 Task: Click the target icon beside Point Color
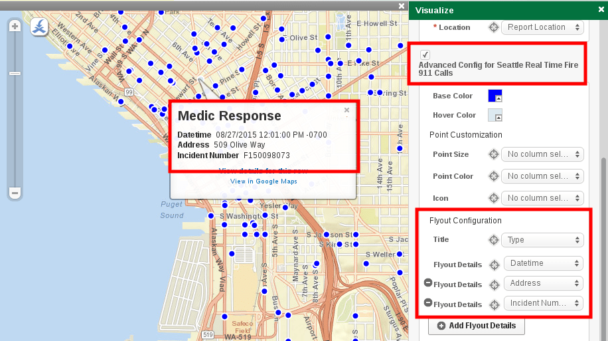click(494, 176)
